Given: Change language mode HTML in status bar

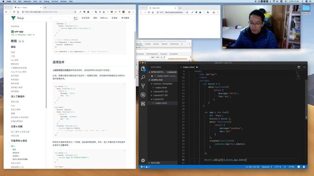Looking at the screenshot, I should click(291, 167).
